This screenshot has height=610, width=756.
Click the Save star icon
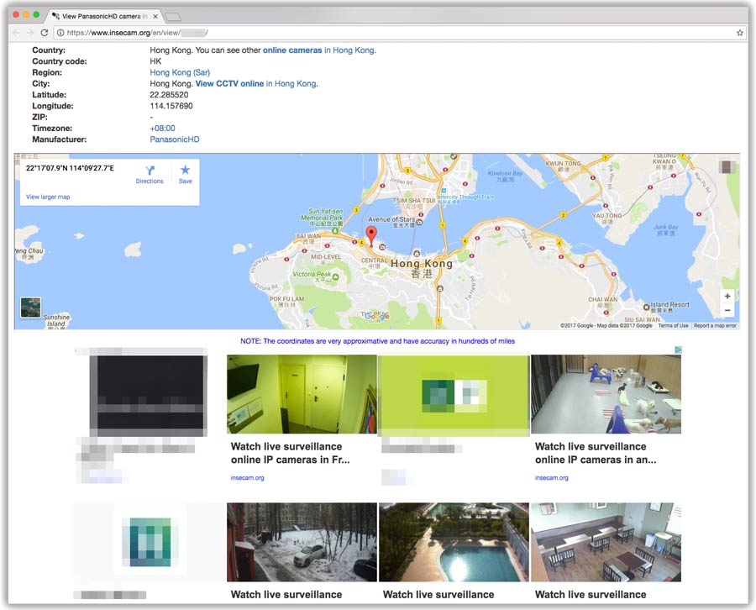[186, 171]
